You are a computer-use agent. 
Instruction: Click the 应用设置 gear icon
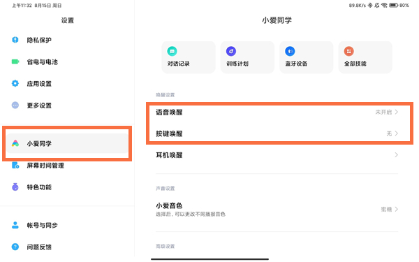(x=15, y=83)
